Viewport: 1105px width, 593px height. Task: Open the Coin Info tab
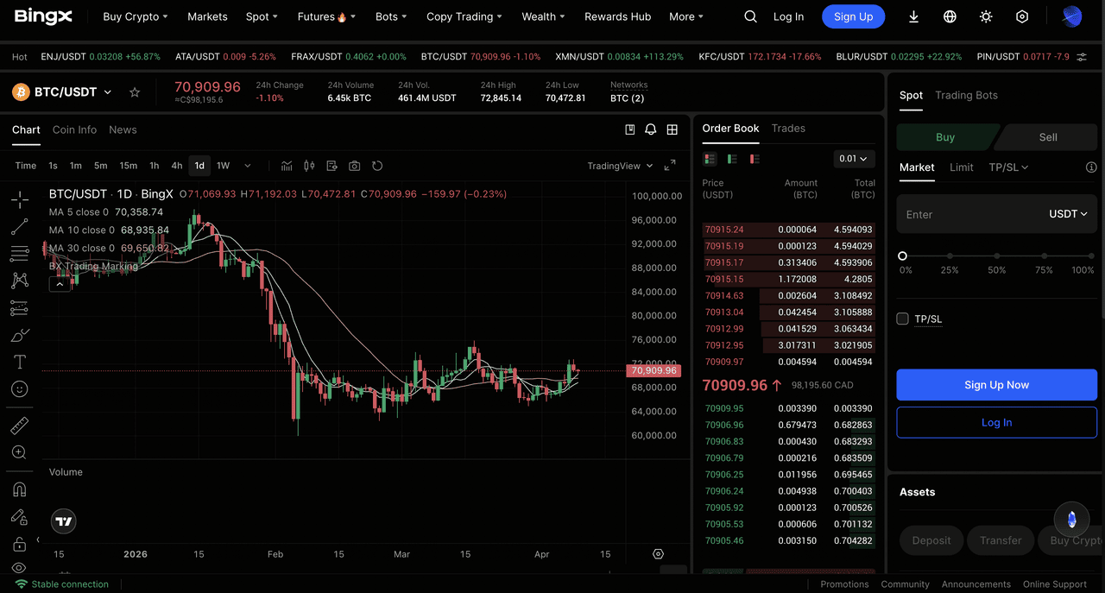[x=74, y=129]
